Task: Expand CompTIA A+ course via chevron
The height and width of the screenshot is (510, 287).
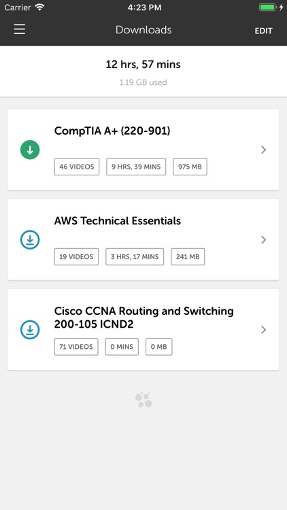Action: [x=264, y=150]
